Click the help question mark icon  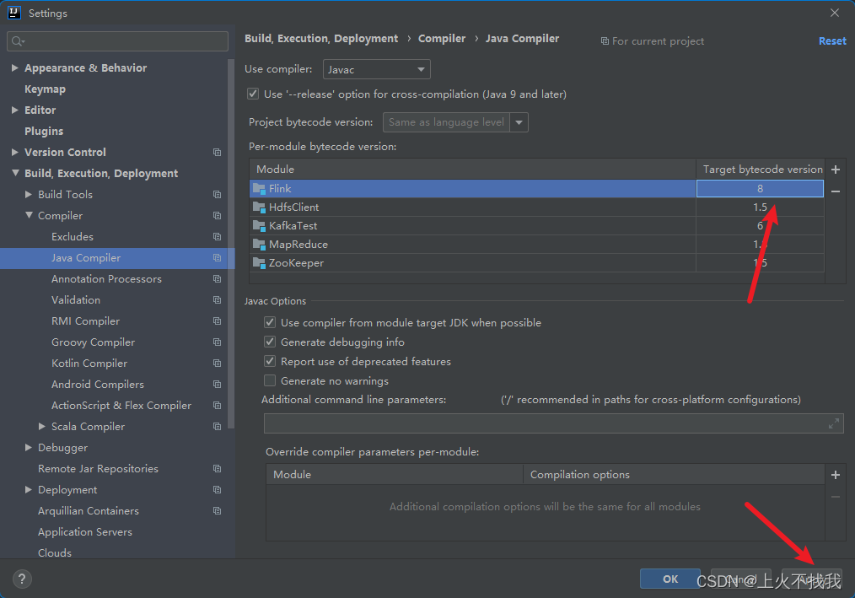click(22, 579)
